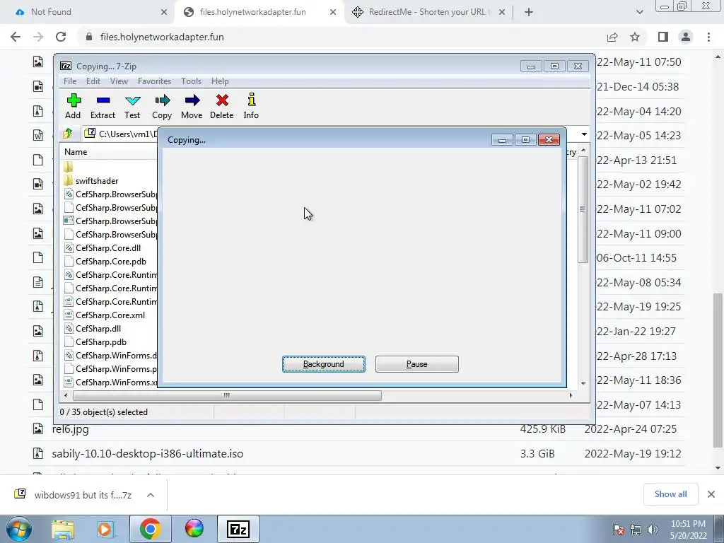Pause the copying operation

point(417,364)
